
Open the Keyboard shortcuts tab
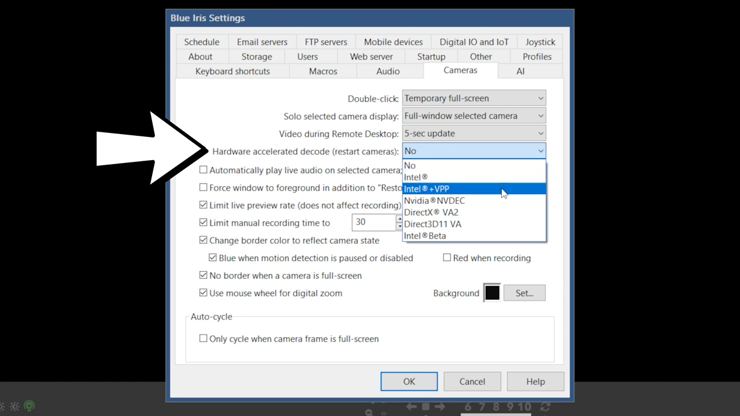(x=232, y=71)
